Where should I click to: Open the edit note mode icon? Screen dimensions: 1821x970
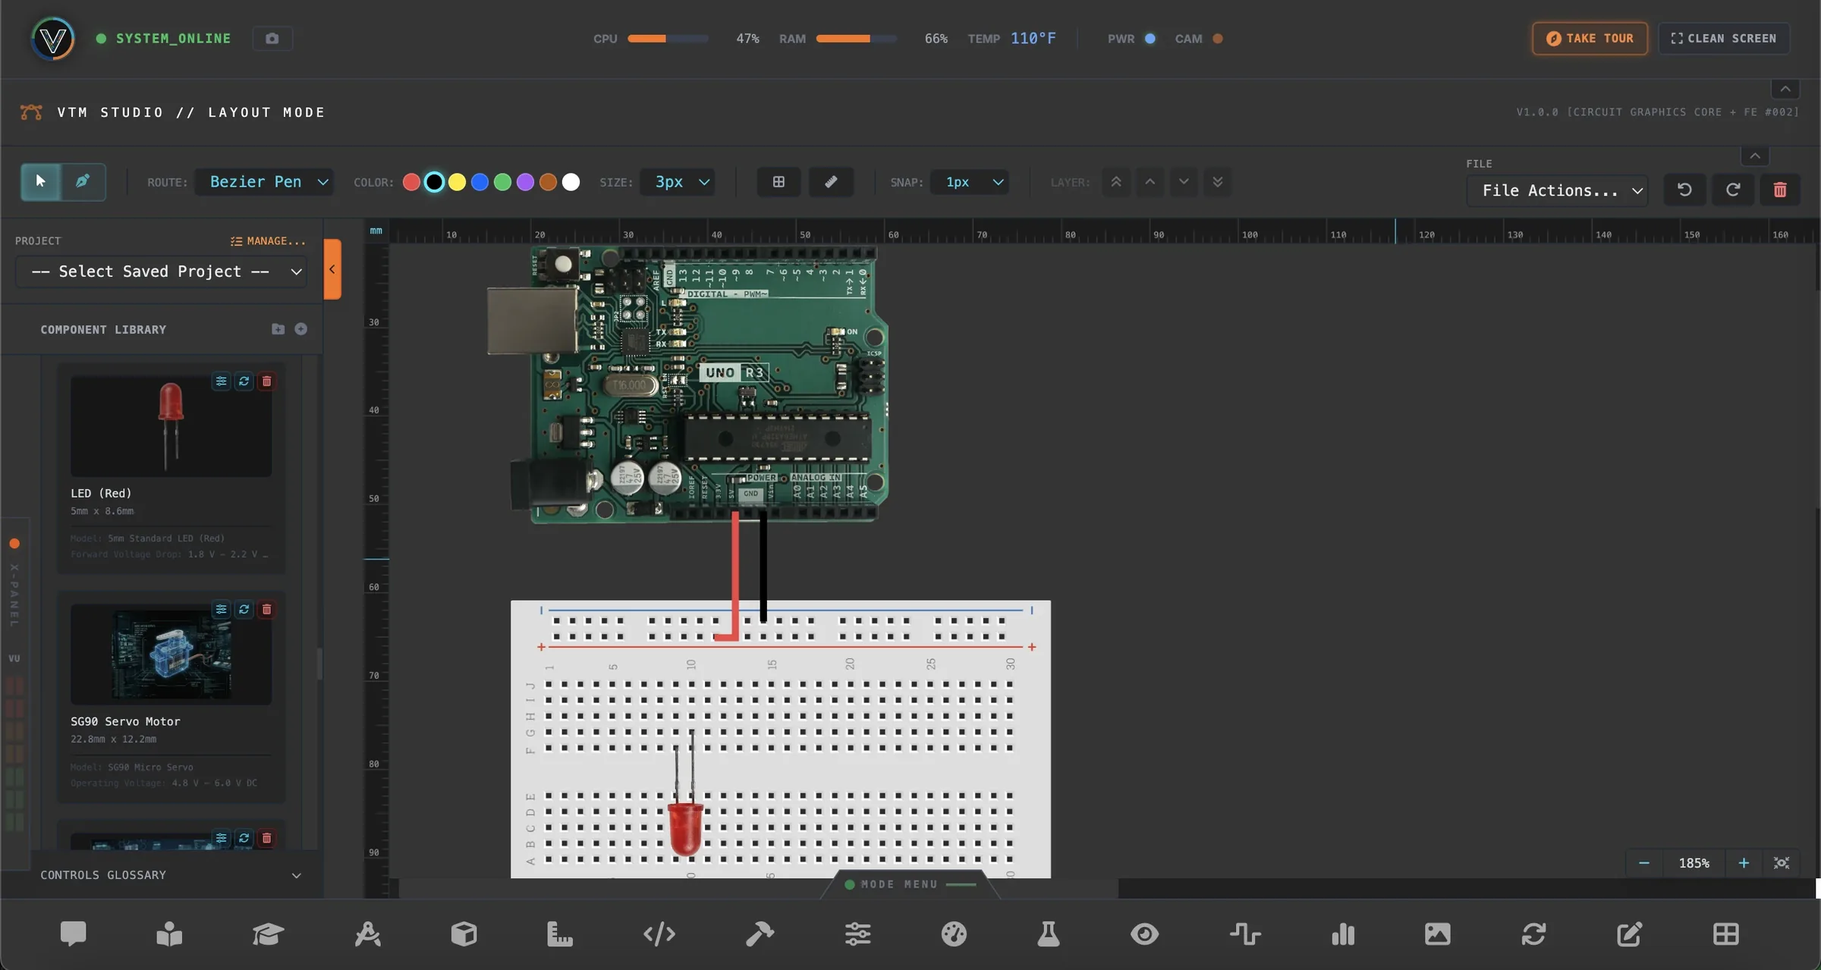1629,934
